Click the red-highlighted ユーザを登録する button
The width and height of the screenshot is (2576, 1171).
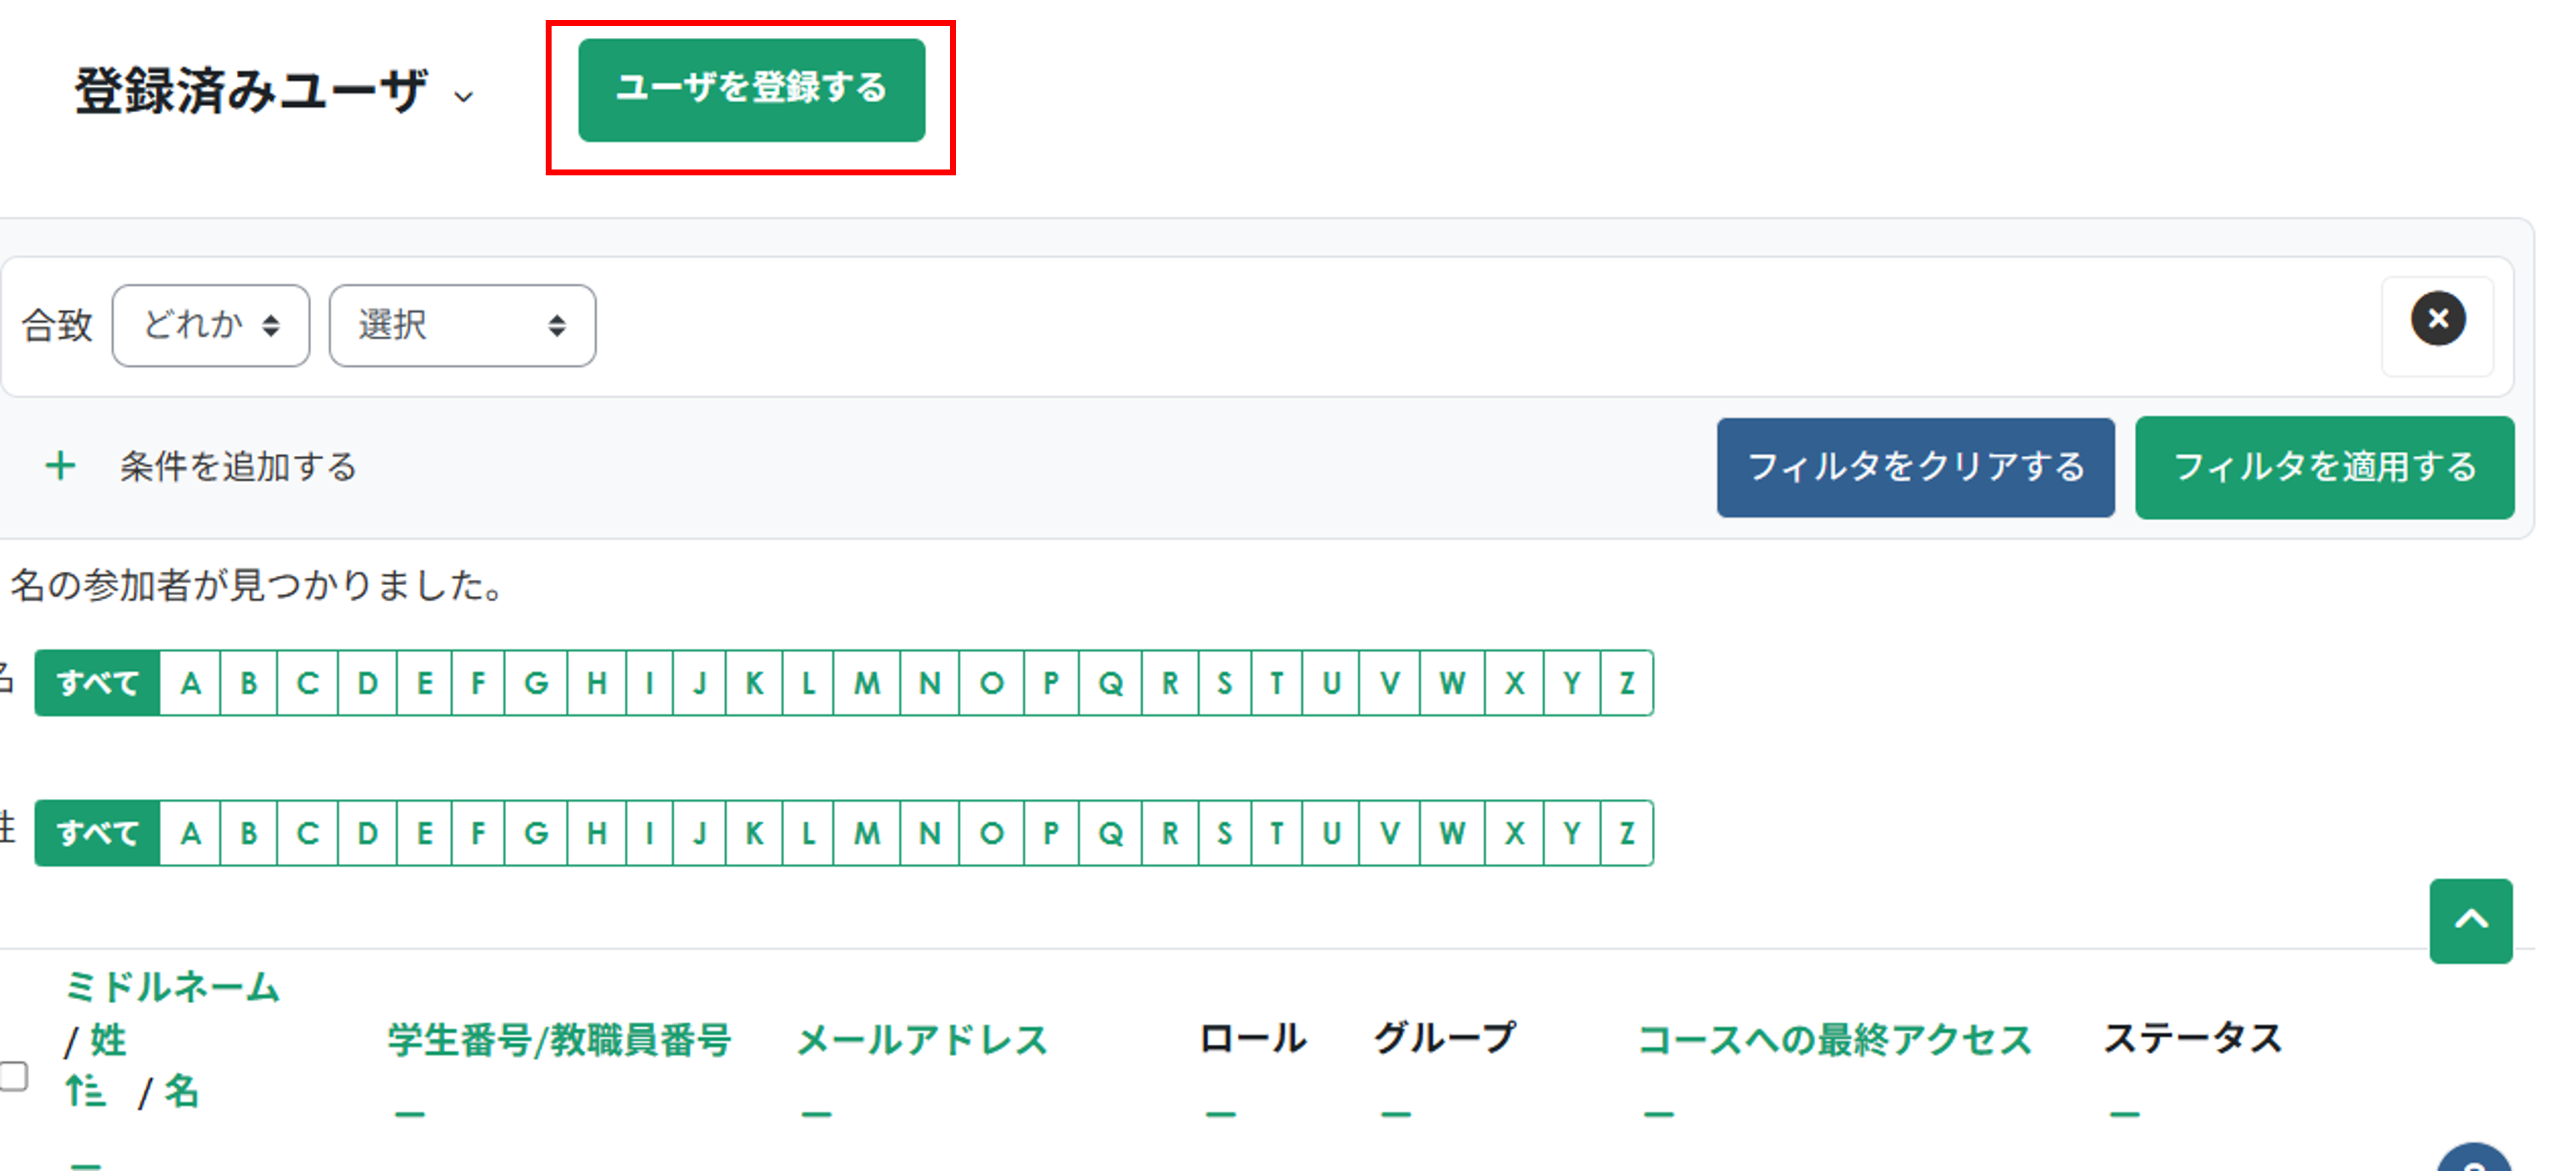coord(751,90)
